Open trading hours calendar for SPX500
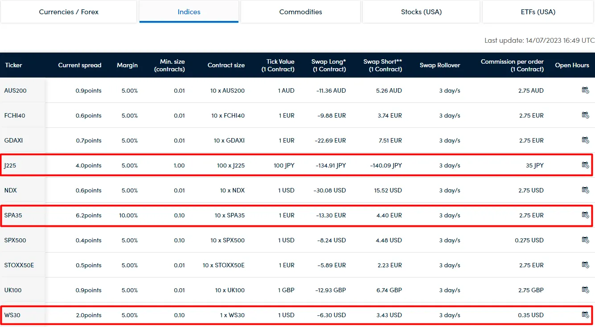The height and width of the screenshot is (327, 595). pos(585,240)
